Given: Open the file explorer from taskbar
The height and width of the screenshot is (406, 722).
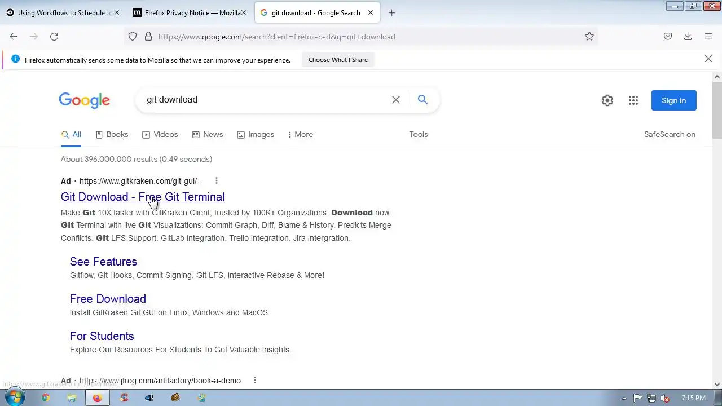Looking at the screenshot, I should 72,398.
